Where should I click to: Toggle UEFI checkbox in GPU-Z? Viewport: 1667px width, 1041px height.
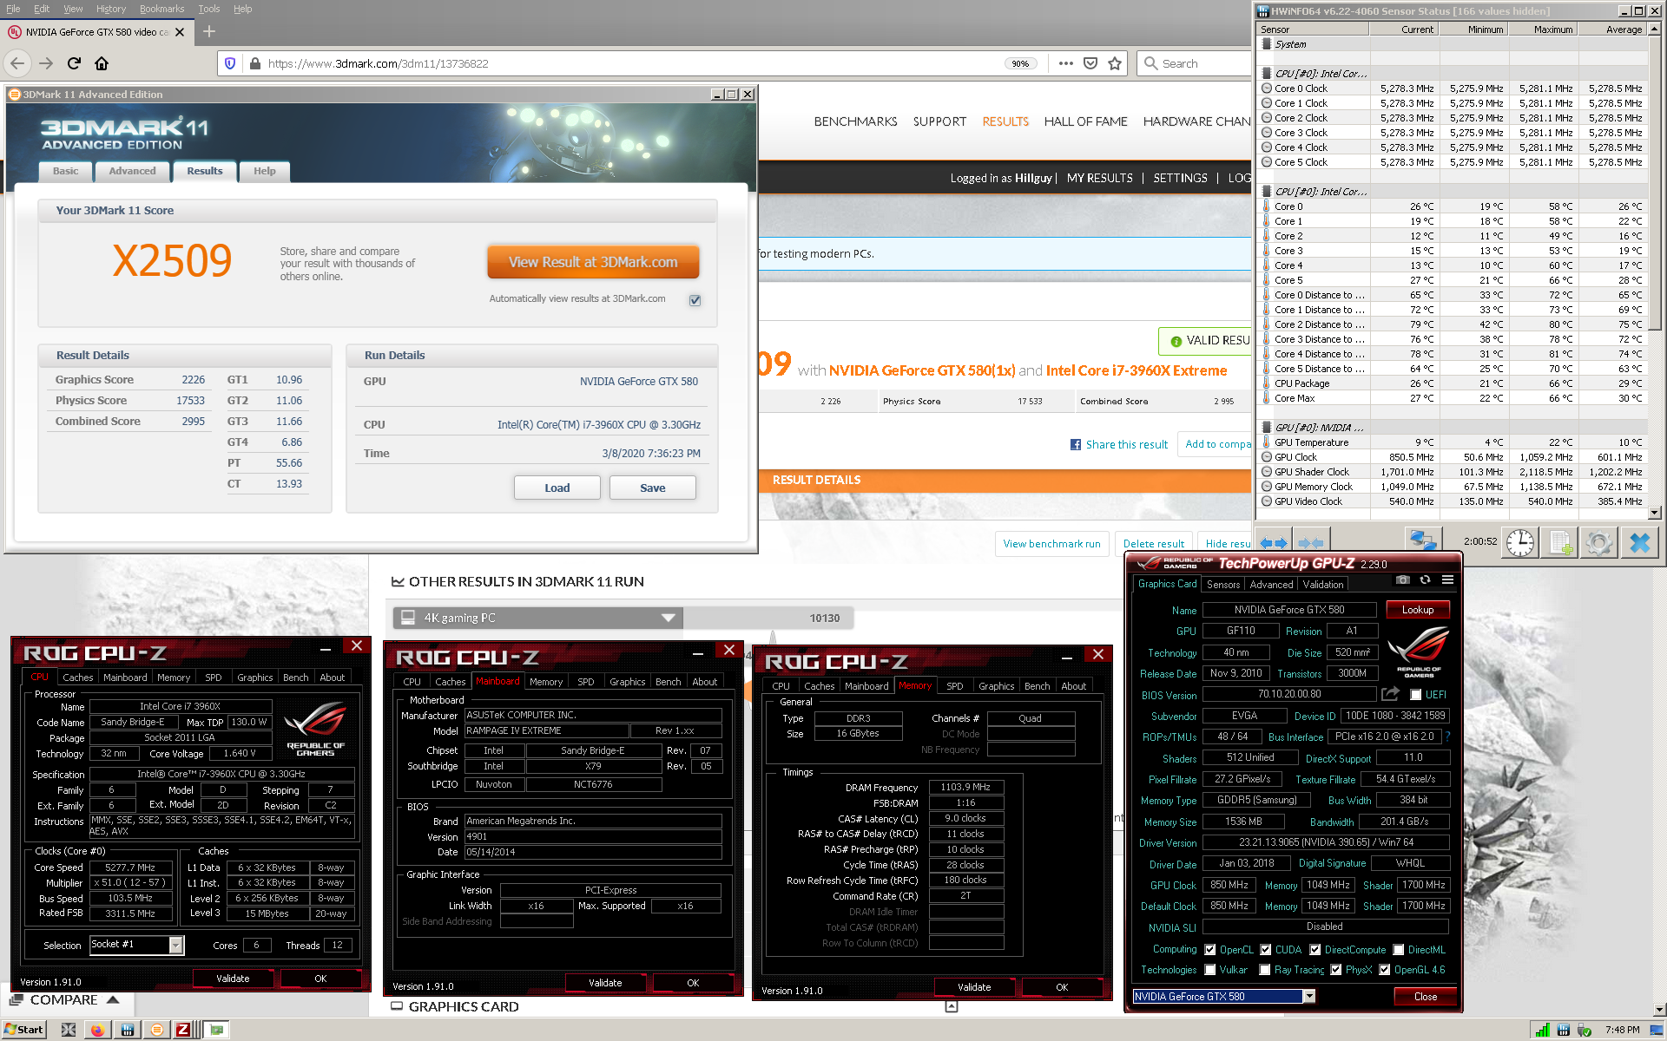coord(1415,695)
